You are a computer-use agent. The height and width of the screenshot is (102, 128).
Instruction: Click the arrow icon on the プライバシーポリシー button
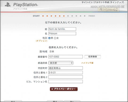point(52,89)
